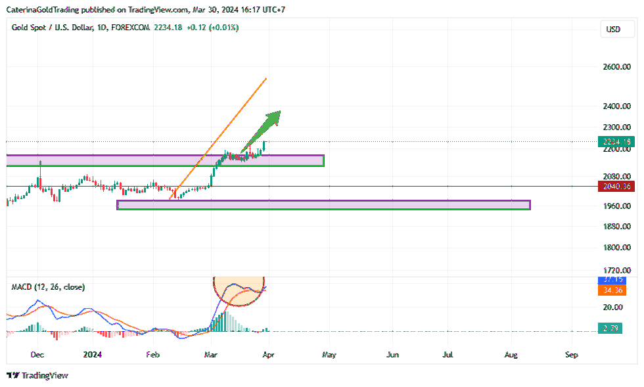Click the green 2.79 histogram value tag

coord(610,329)
